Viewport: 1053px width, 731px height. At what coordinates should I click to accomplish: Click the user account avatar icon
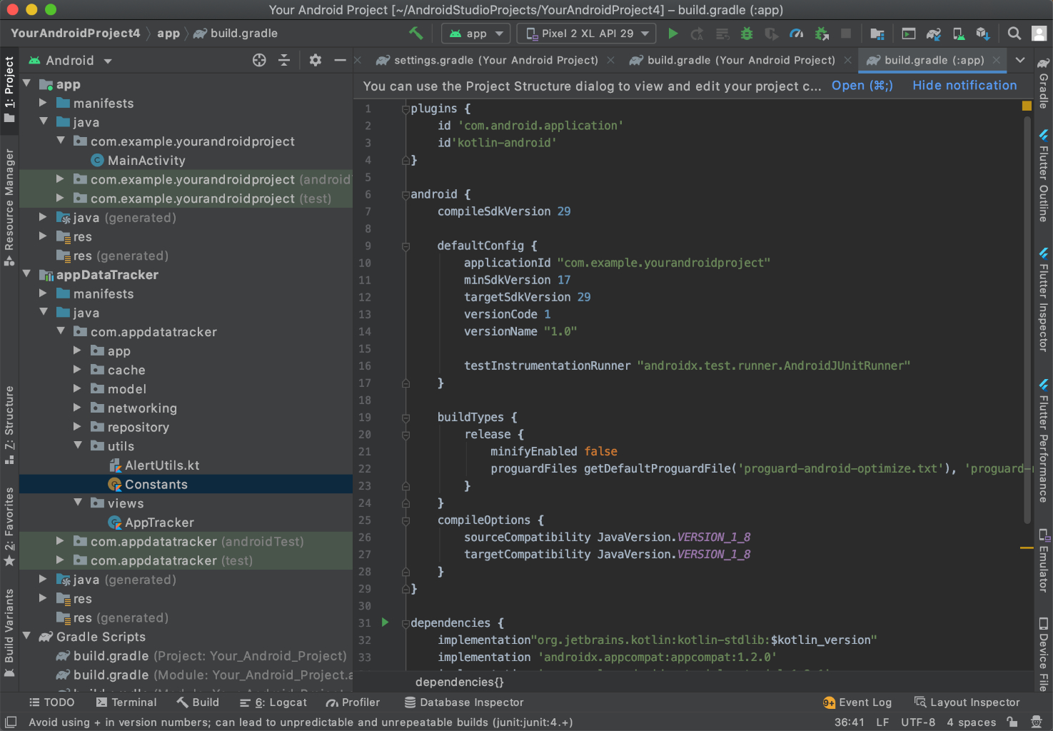click(x=1039, y=33)
